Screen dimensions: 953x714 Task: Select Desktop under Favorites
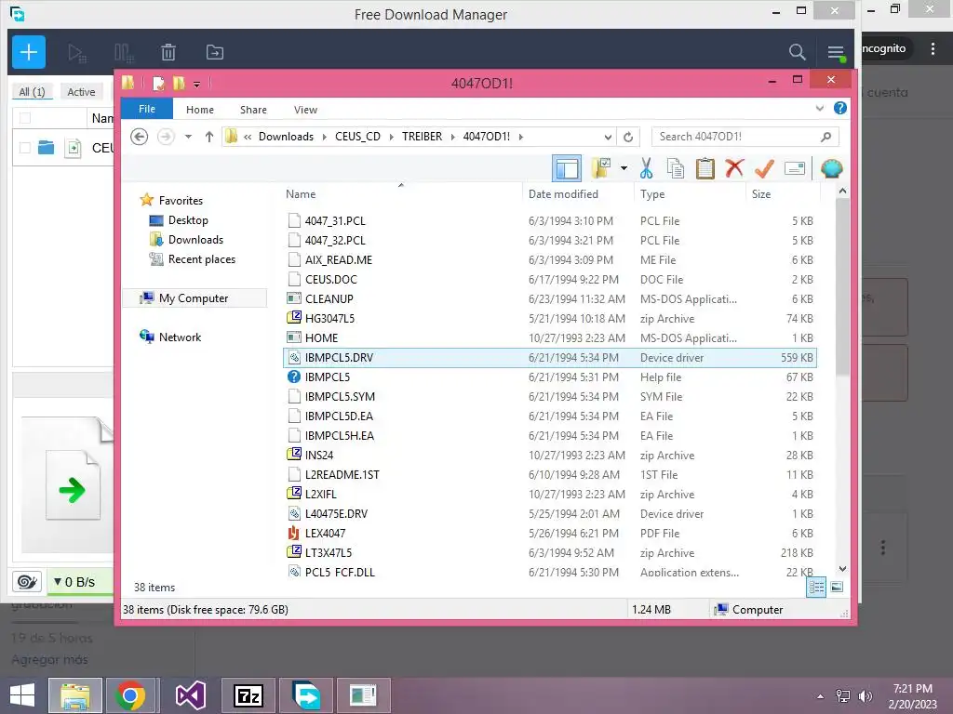[188, 220]
